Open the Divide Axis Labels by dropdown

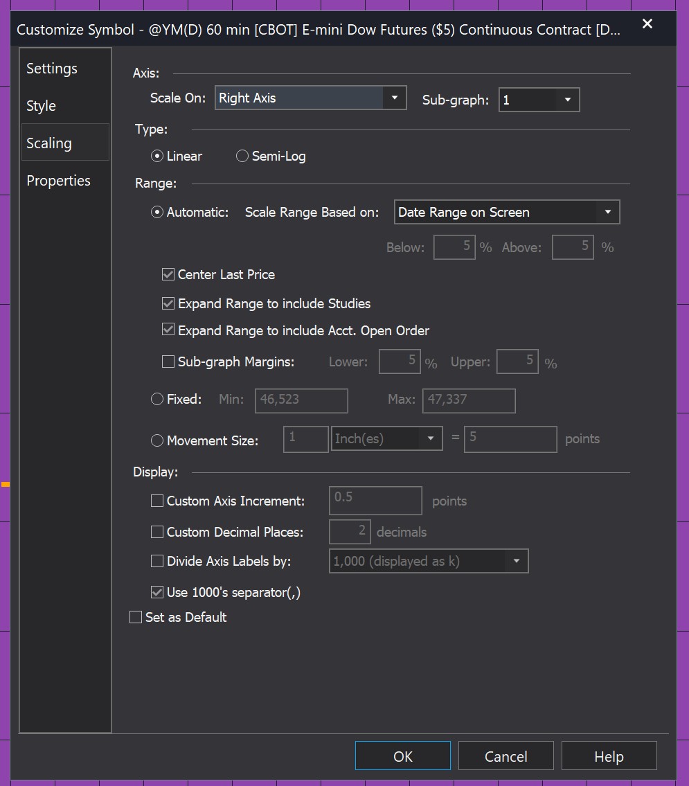[x=517, y=561]
